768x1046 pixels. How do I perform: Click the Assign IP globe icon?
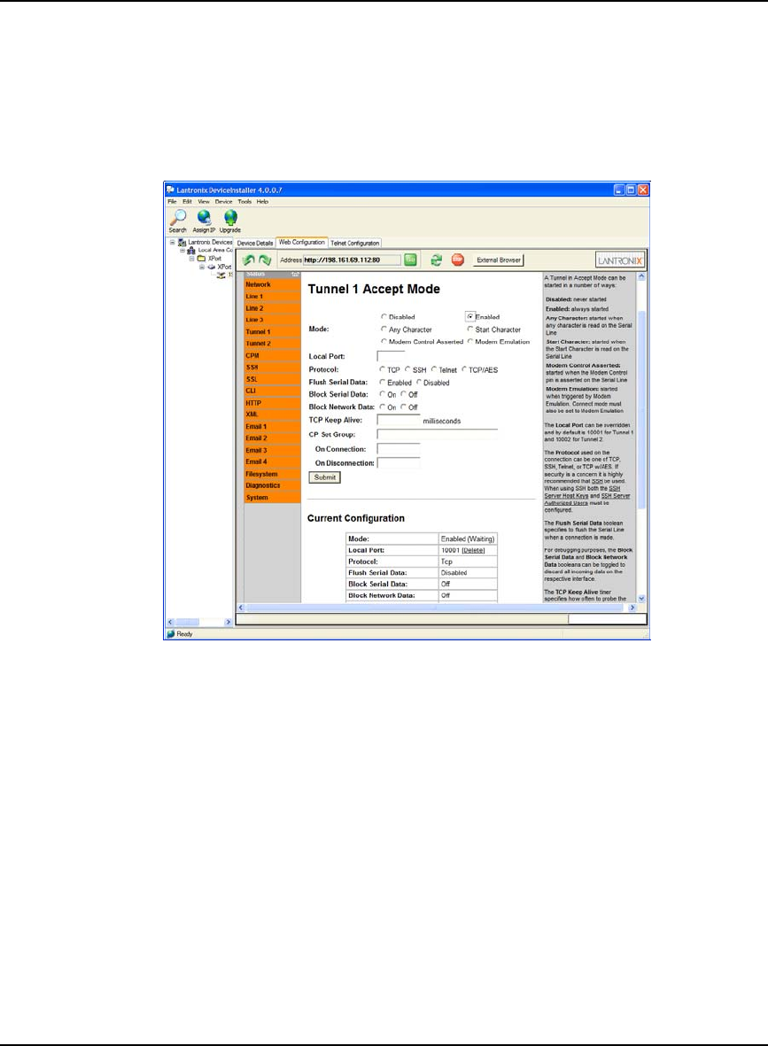click(x=204, y=218)
